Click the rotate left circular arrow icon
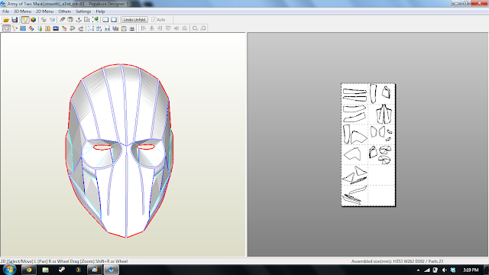 (196, 28)
